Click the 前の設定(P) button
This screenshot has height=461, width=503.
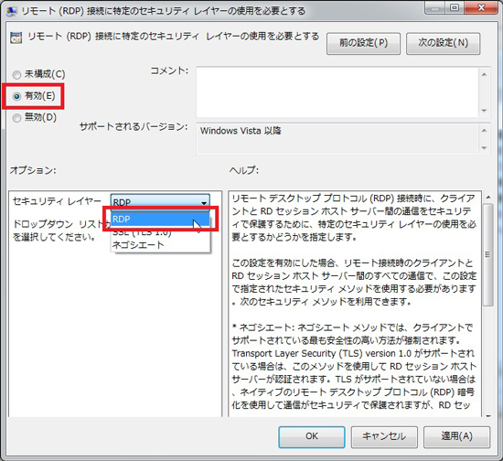[363, 43]
